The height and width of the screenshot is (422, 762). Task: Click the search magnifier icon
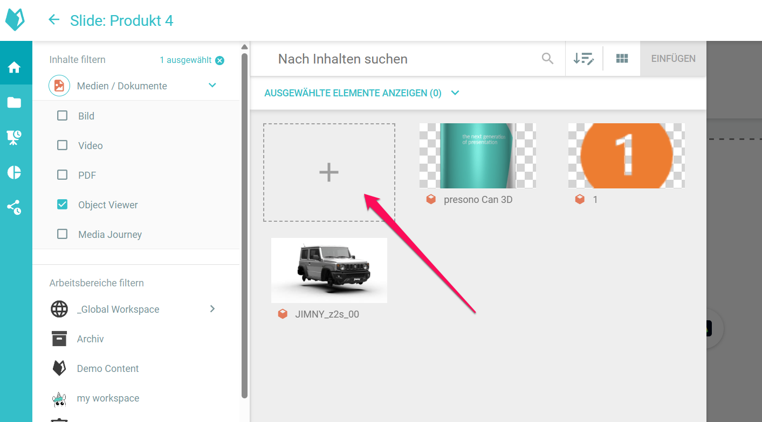(547, 59)
